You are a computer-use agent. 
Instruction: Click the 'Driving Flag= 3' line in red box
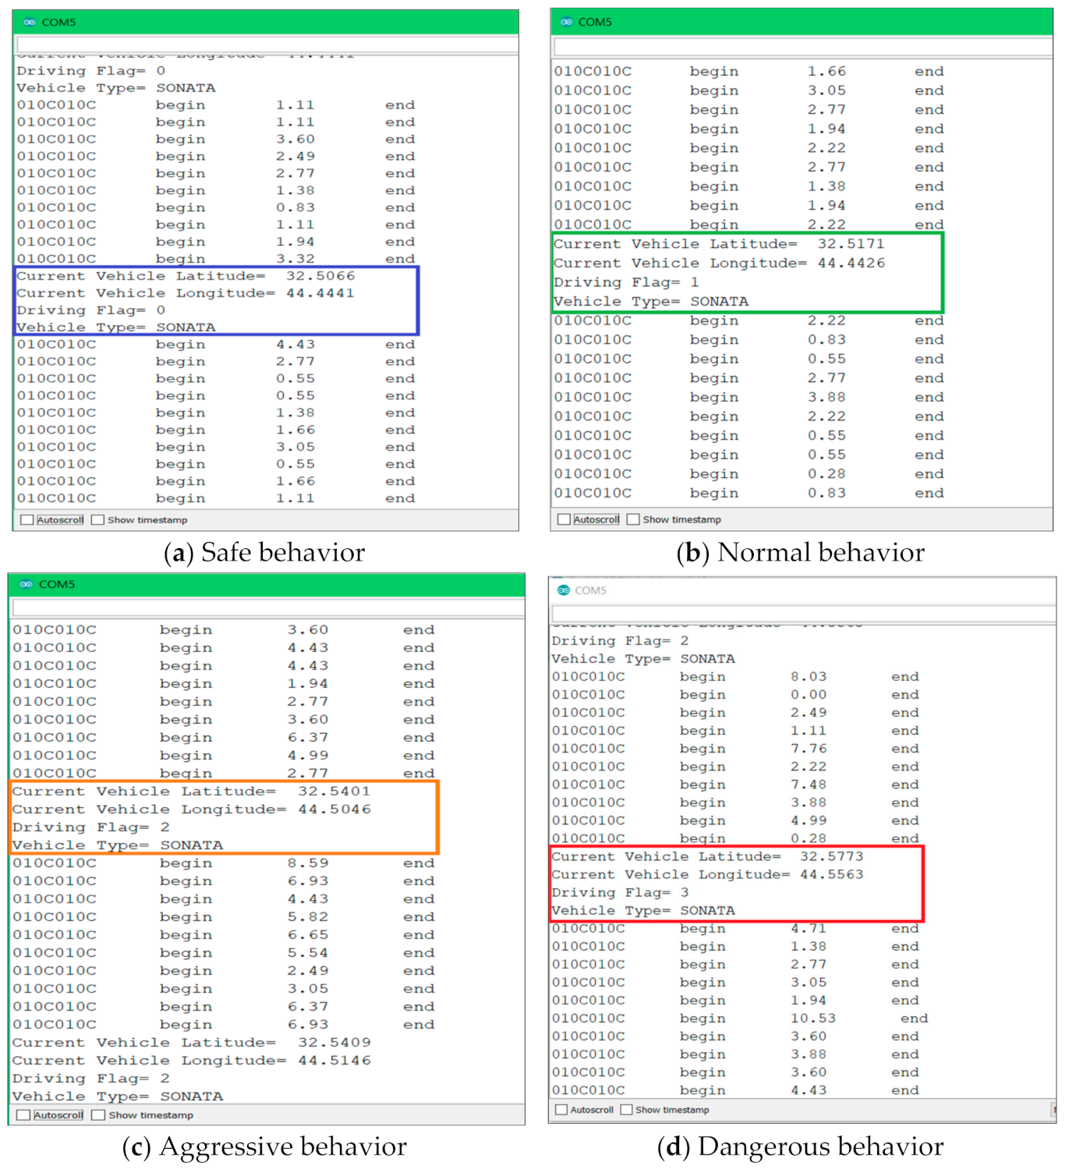(621, 893)
